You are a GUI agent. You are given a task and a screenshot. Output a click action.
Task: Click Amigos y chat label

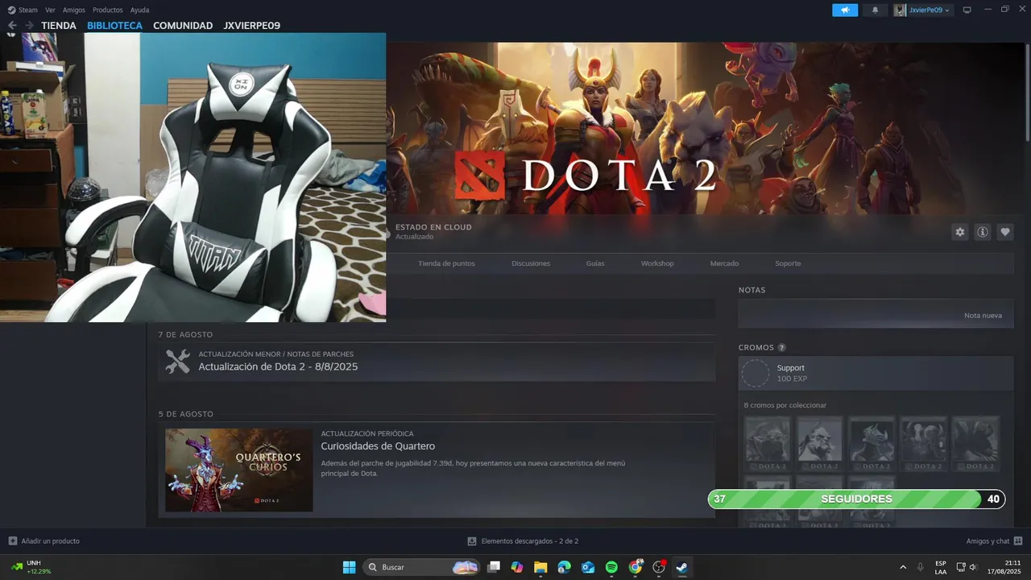coord(988,541)
